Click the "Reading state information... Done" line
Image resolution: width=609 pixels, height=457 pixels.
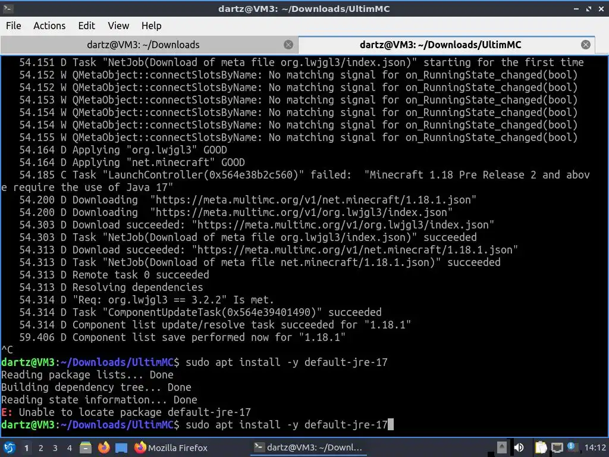click(99, 400)
